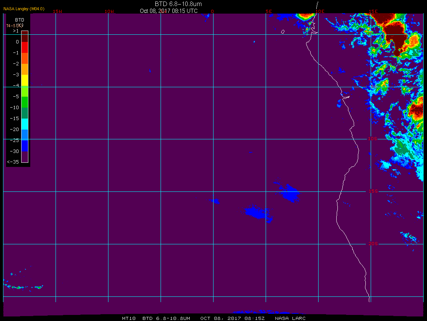Image resolution: width=427 pixels, height=321 pixels.
Task: Click the 10S latitude label
Action: (x=373, y=139)
